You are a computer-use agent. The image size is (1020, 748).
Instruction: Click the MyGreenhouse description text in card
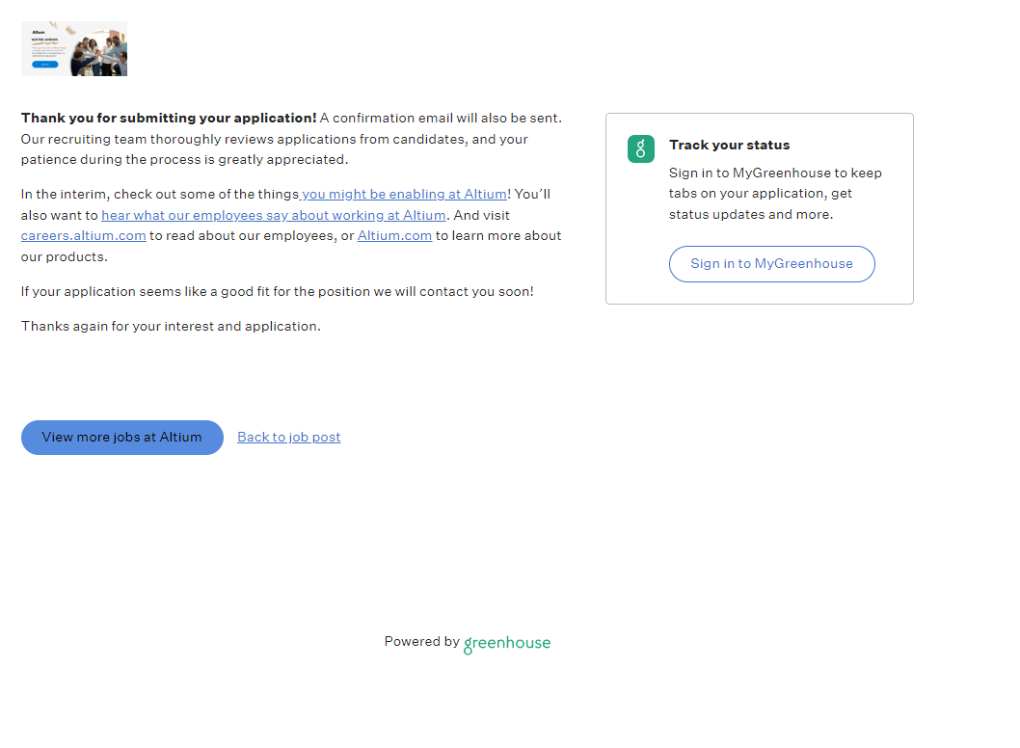[x=775, y=194]
